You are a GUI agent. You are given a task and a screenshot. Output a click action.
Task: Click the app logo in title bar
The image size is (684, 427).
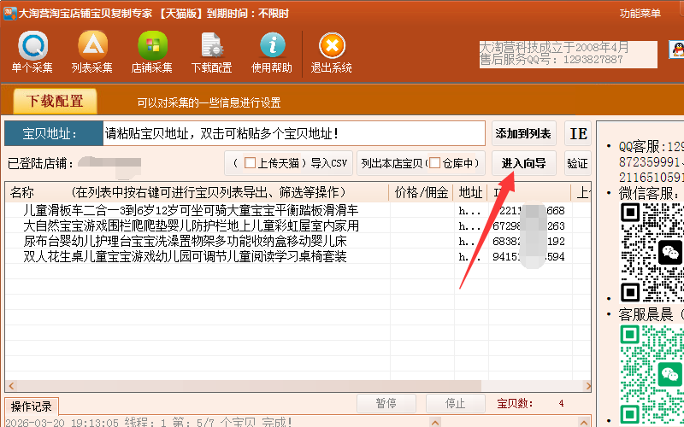point(9,13)
